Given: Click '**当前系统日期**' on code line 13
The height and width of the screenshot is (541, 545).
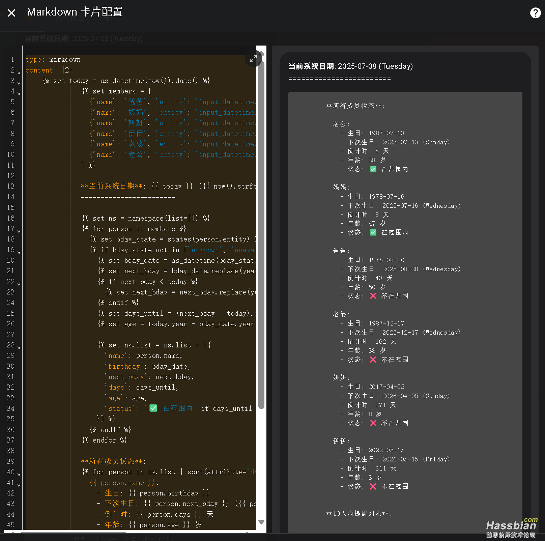Looking at the screenshot, I should (x=112, y=186).
